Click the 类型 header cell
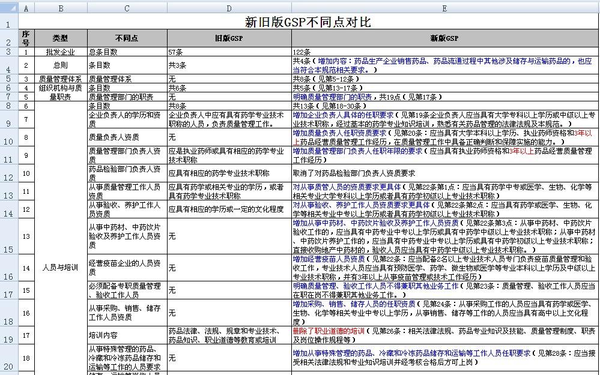This screenshot has height=375, width=600. coord(61,38)
